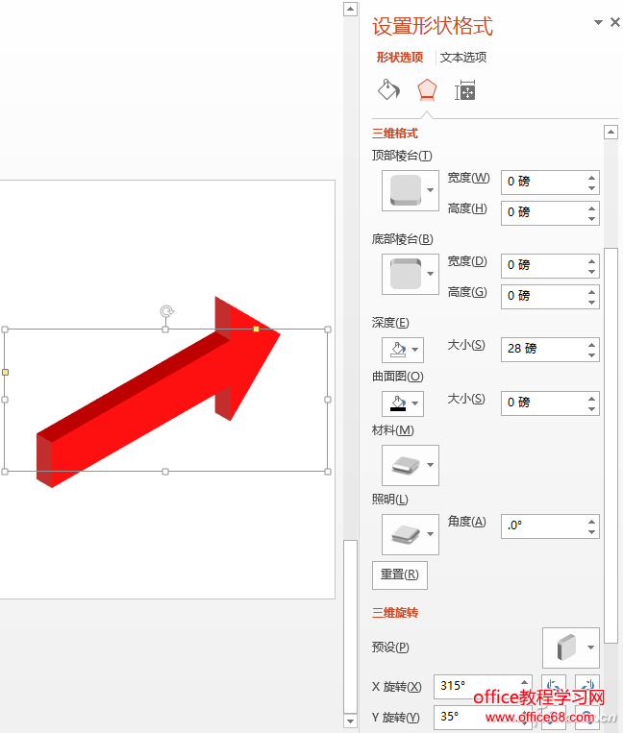623x733 pixels.
Task: Decrease top bevel 宽度(W) value
Action: click(x=591, y=187)
